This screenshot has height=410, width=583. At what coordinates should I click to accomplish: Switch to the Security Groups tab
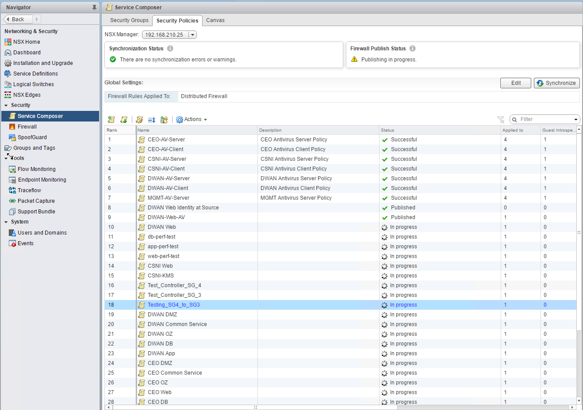[129, 20]
